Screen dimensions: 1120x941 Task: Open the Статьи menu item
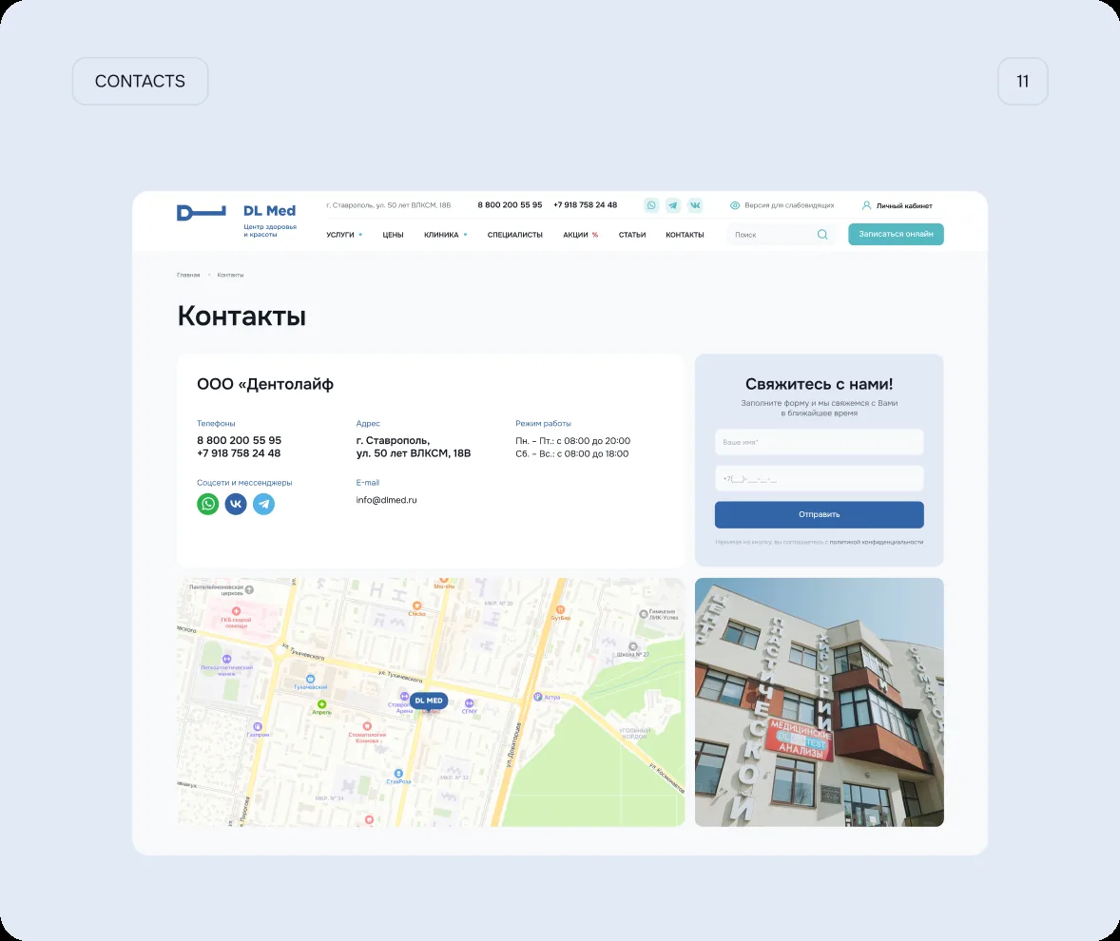tap(632, 235)
